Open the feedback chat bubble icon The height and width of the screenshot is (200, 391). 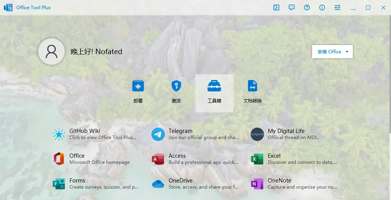coord(292,8)
